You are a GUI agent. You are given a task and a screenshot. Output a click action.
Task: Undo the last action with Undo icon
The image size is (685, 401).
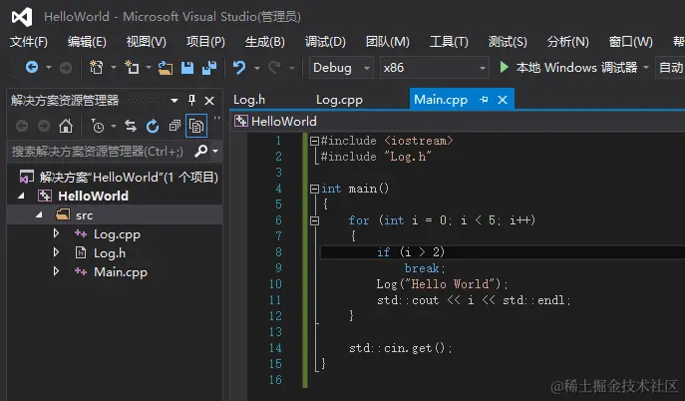point(239,68)
